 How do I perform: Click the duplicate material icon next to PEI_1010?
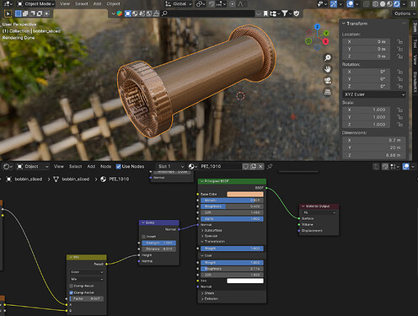tap(253, 167)
